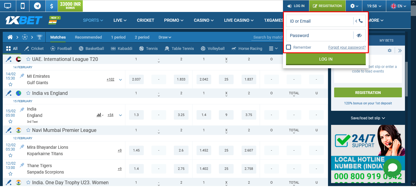
Task: Switch to mobile version via phone icon
Action: point(22,6)
